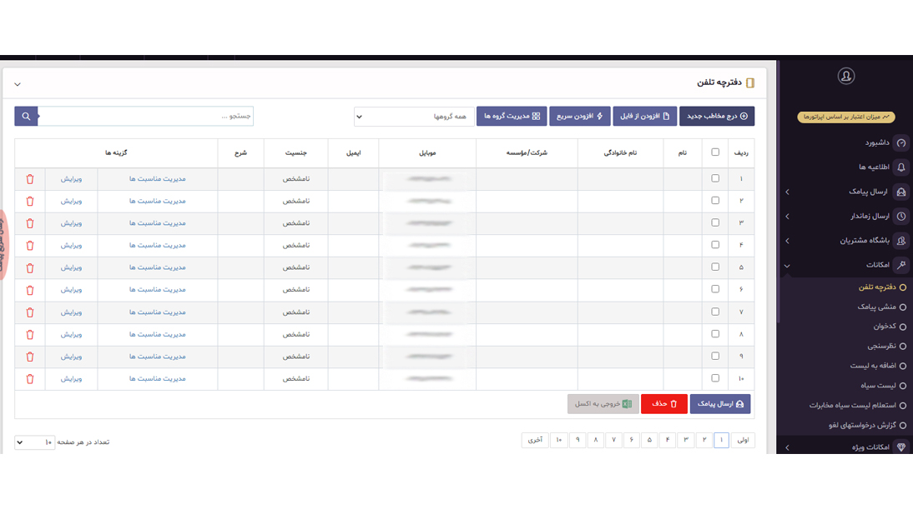Click the جستجو search input field
The width and height of the screenshot is (913, 514).
point(146,117)
